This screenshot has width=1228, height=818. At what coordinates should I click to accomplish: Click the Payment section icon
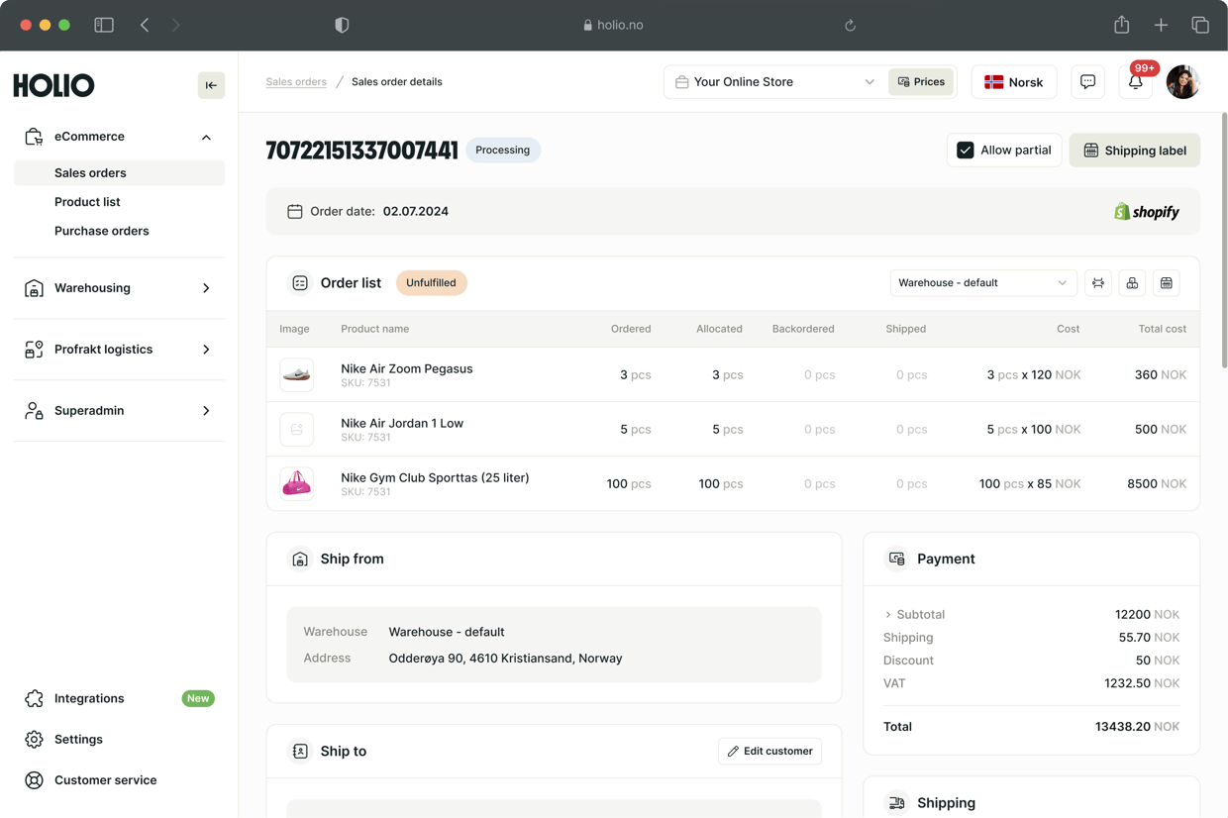click(x=896, y=560)
